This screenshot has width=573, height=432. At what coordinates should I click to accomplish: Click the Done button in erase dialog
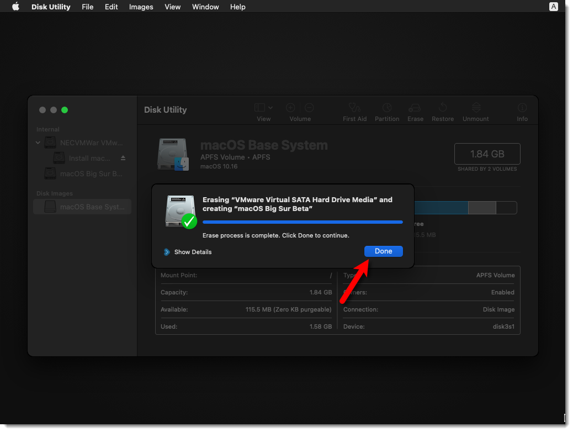383,251
